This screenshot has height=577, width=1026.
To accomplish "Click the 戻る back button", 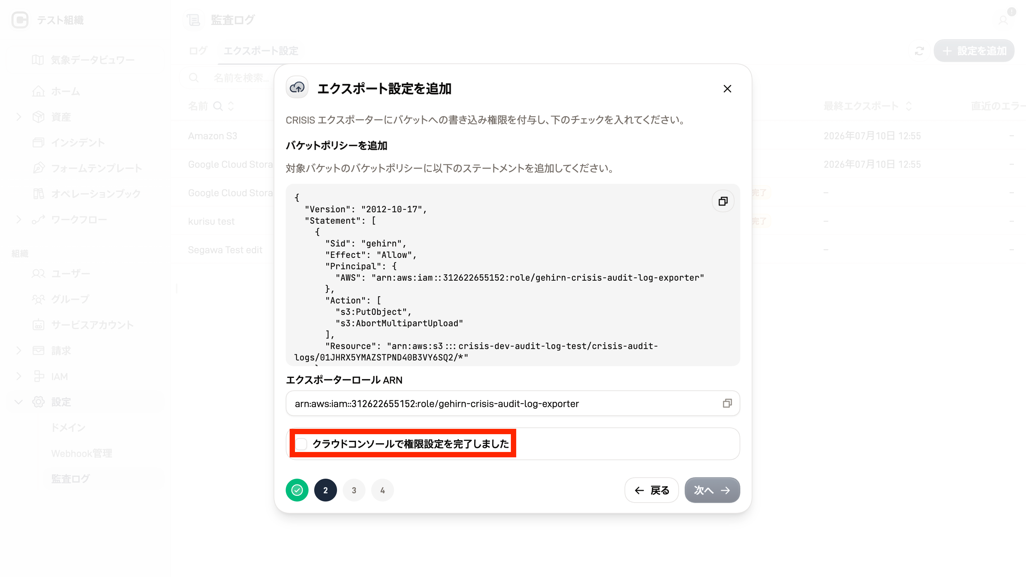I will pyautogui.click(x=652, y=490).
